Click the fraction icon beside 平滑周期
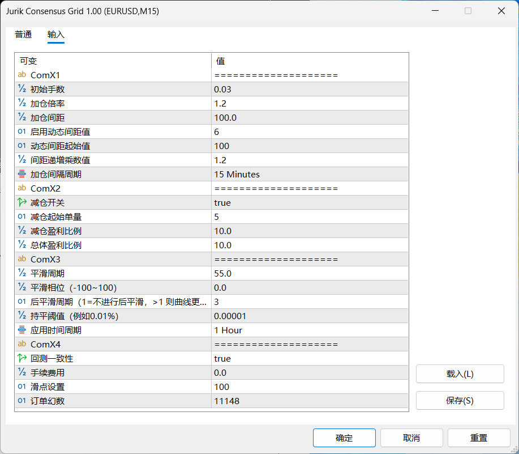519x454 pixels. 22,273
